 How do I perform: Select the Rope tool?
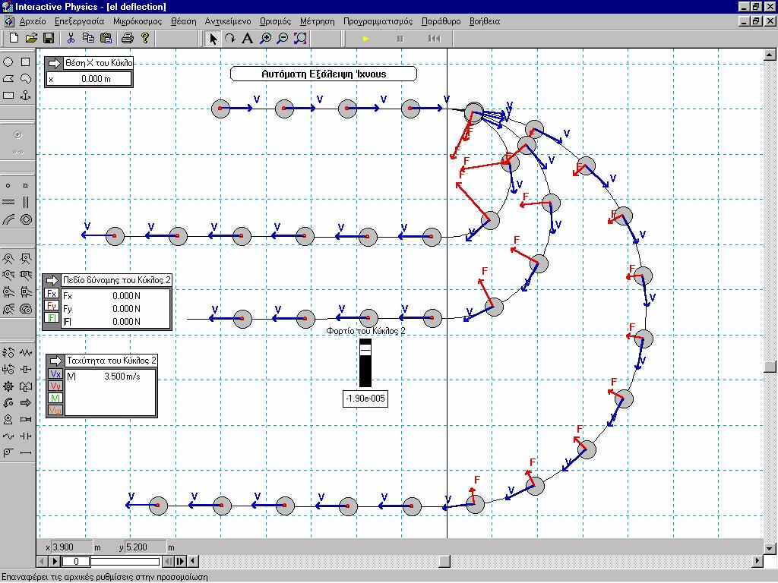(8, 436)
